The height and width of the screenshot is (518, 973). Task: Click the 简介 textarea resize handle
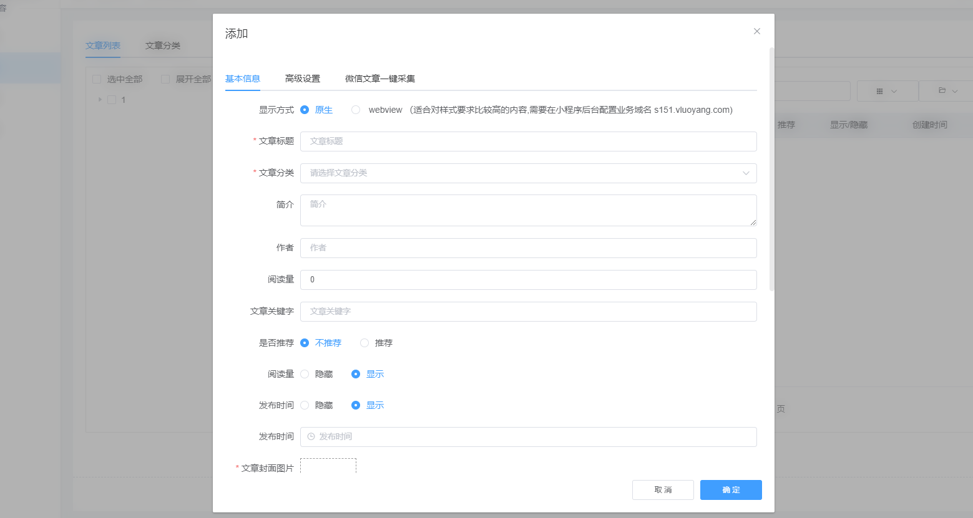[753, 223]
